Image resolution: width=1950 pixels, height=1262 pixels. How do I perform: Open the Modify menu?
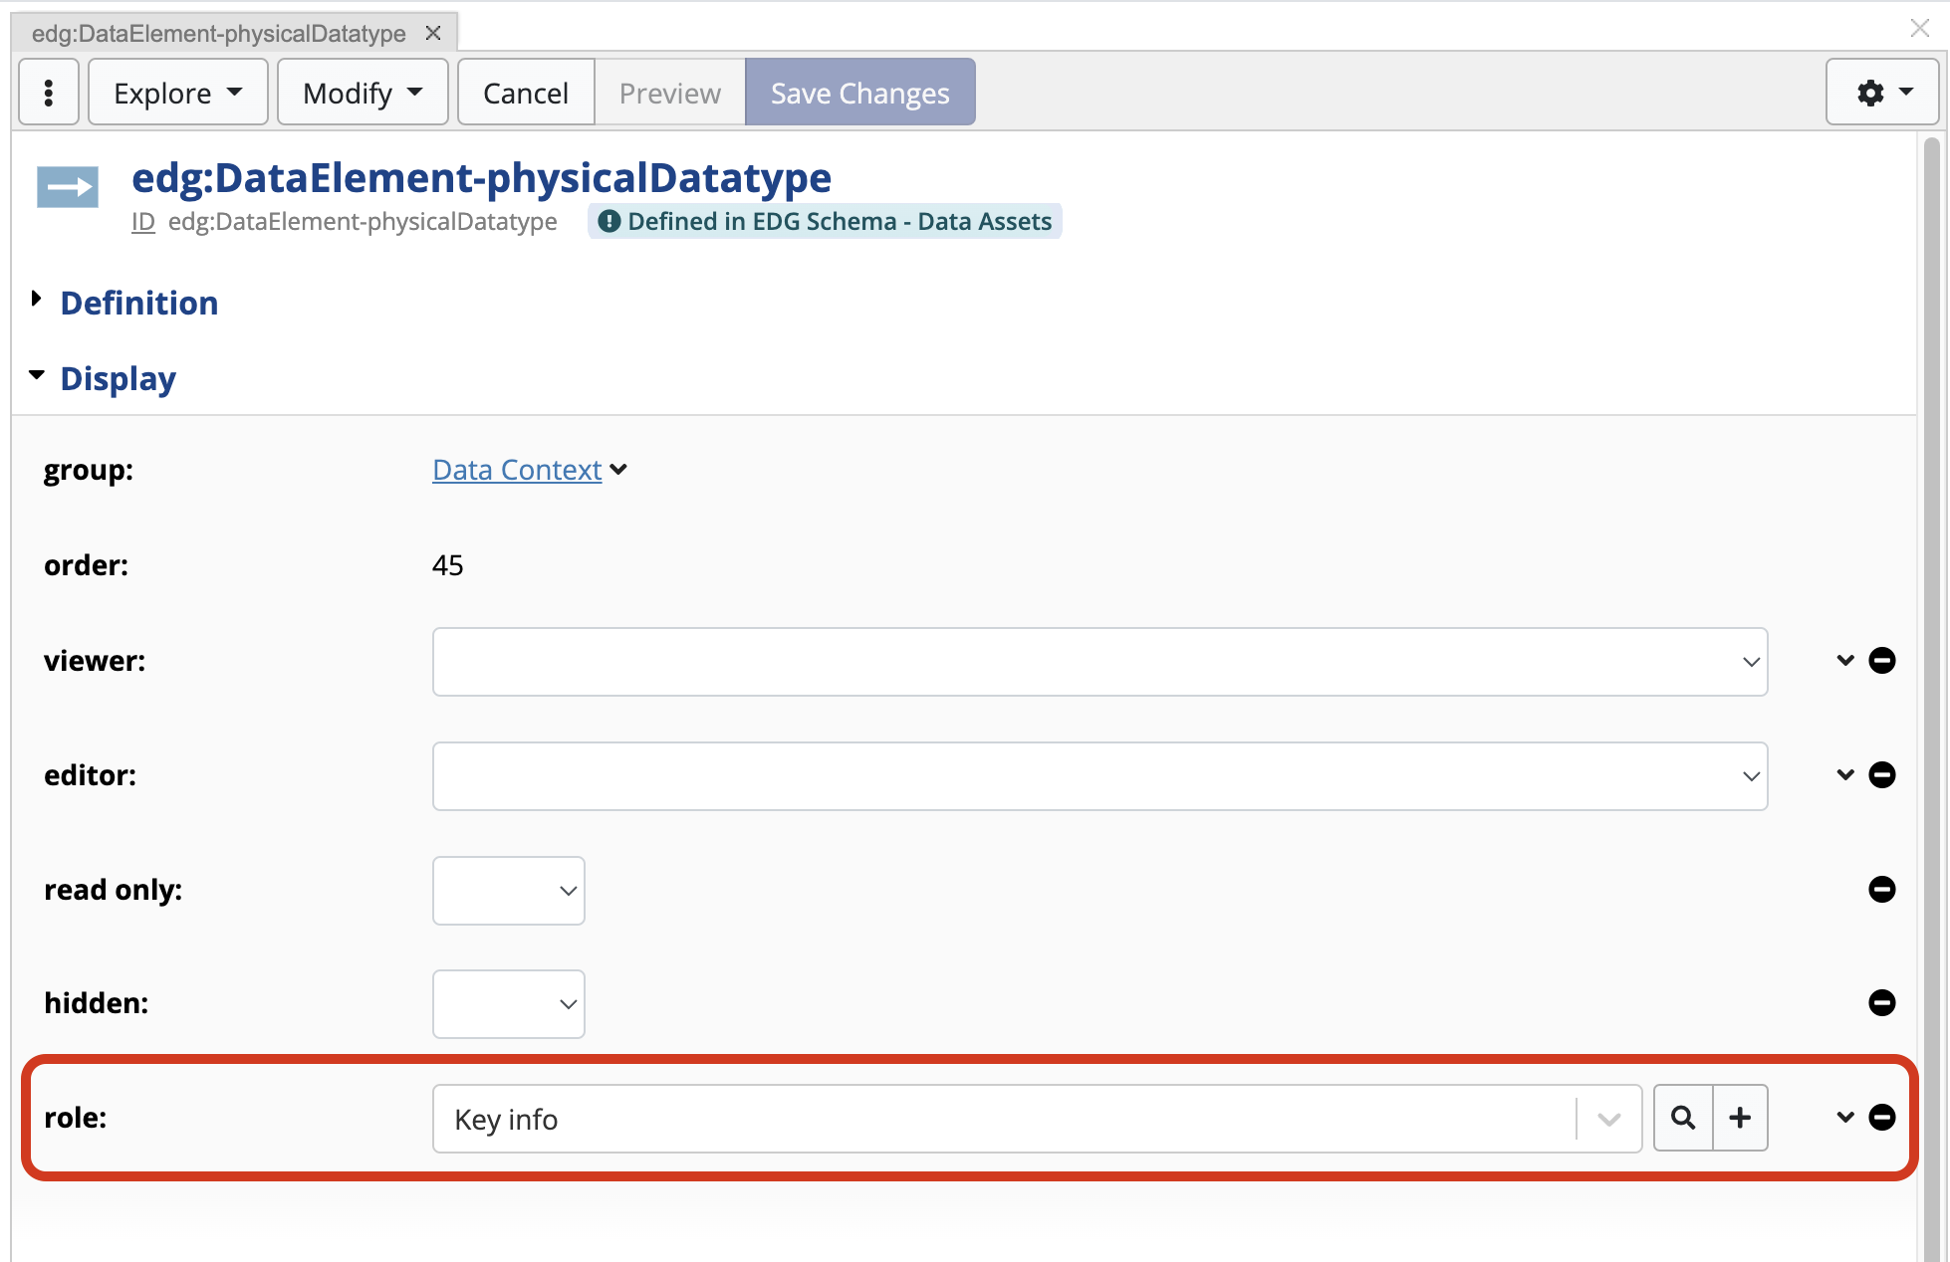click(x=362, y=92)
